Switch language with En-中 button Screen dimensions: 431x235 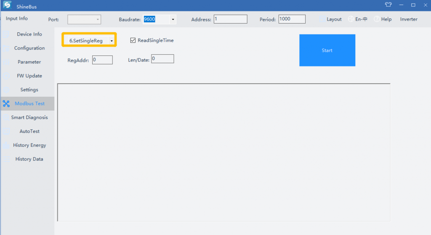click(x=358, y=19)
